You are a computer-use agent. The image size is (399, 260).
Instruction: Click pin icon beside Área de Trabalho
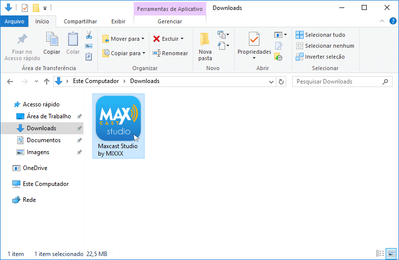click(80, 116)
